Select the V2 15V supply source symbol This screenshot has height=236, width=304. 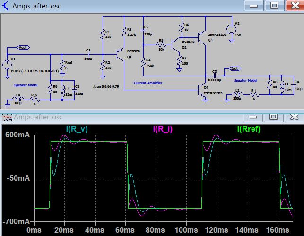232,29
